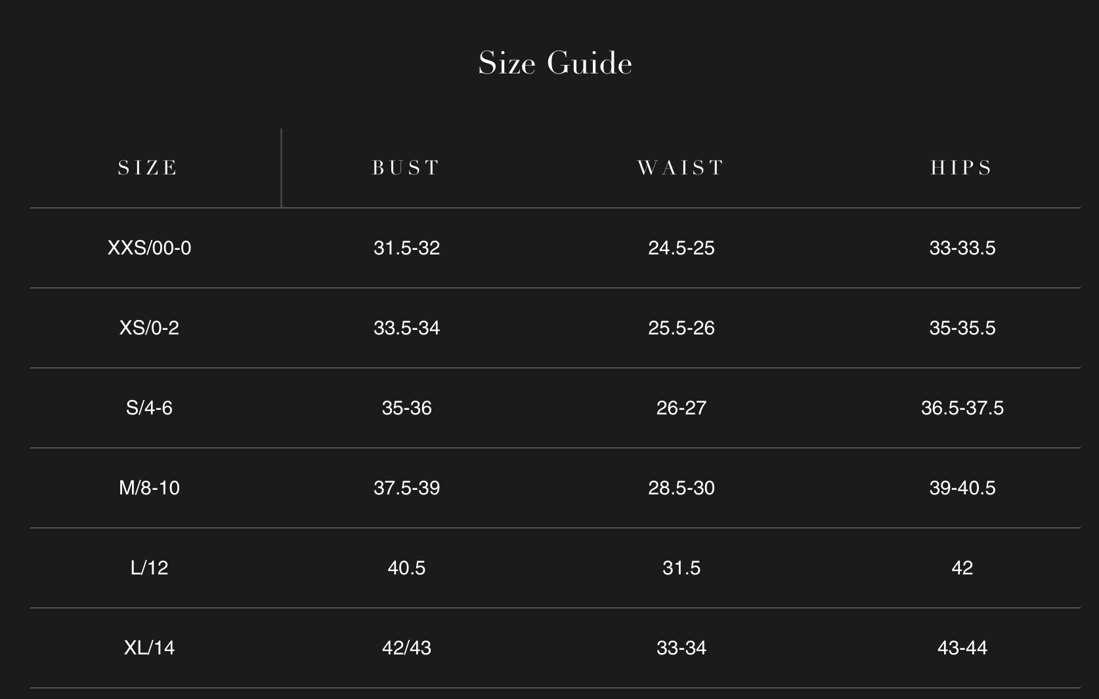Click the BUST column header
1099x699 pixels.
[406, 168]
